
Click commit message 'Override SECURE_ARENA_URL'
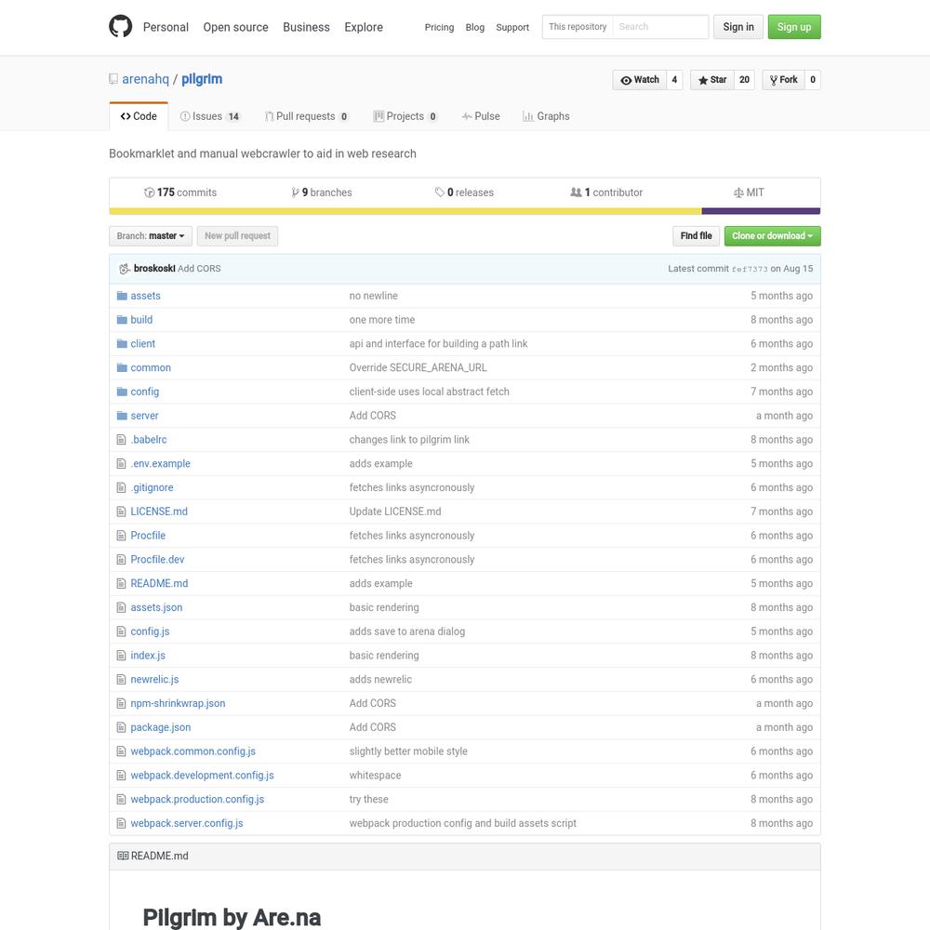[418, 367]
